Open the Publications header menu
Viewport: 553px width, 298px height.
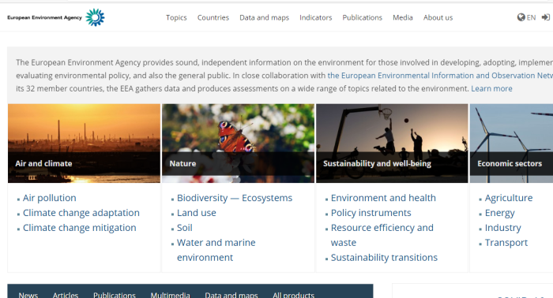click(x=362, y=17)
